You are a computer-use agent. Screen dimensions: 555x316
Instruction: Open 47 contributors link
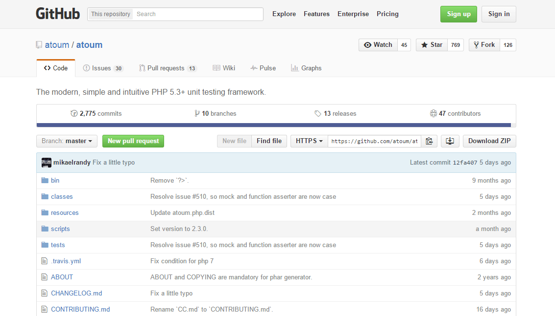click(456, 113)
